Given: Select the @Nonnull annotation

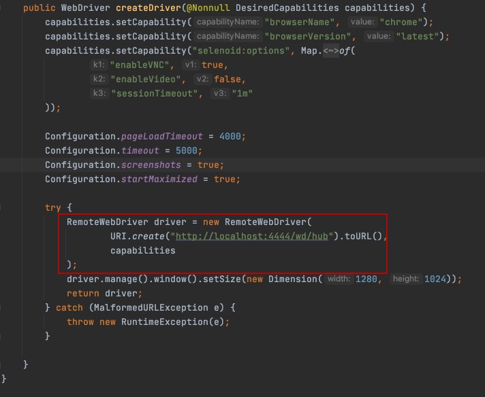Looking at the screenshot, I should 208,7.
